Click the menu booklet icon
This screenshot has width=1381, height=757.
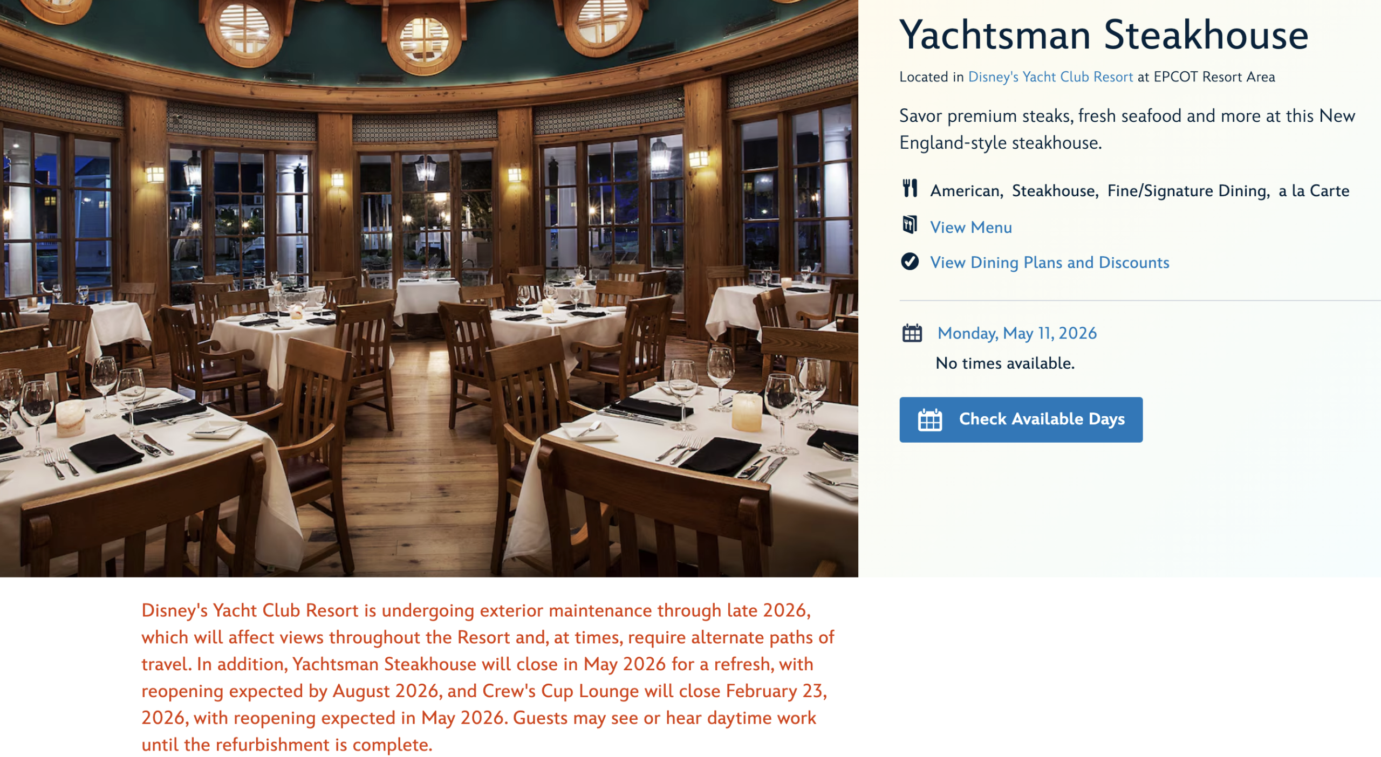click(910, 224)
